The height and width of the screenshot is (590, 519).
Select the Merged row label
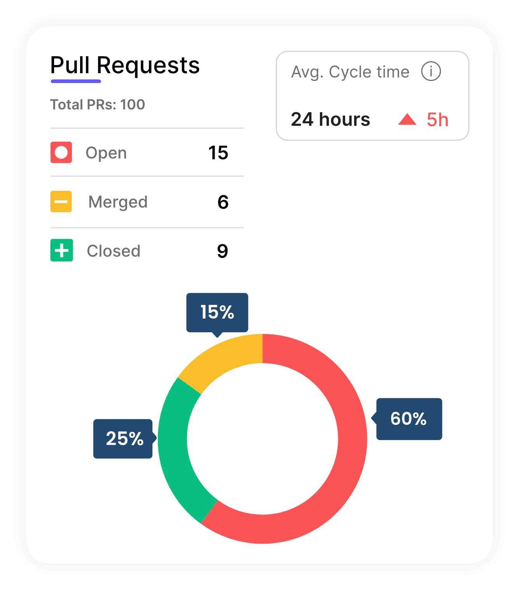click(x=118, y=202)
